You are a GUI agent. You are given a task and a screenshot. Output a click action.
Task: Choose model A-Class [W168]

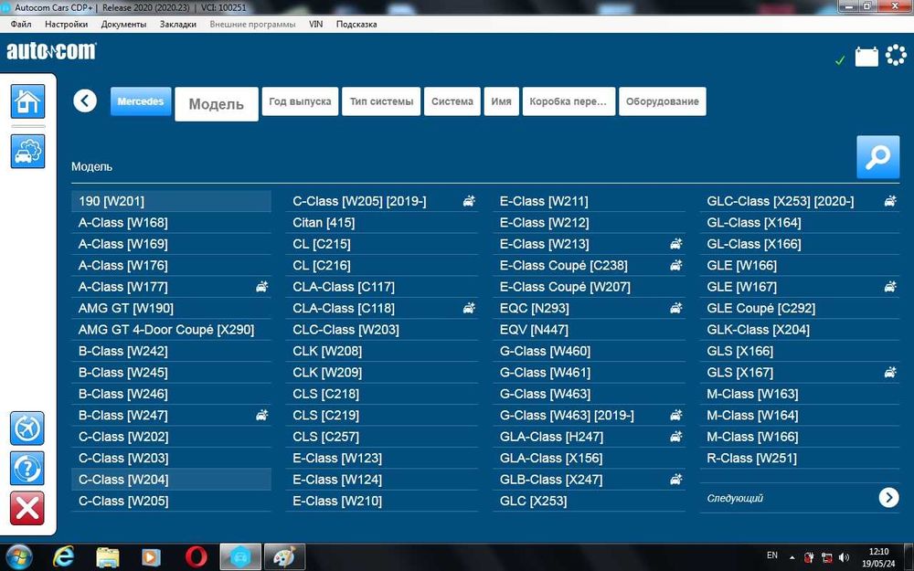[x=172, y=223]
